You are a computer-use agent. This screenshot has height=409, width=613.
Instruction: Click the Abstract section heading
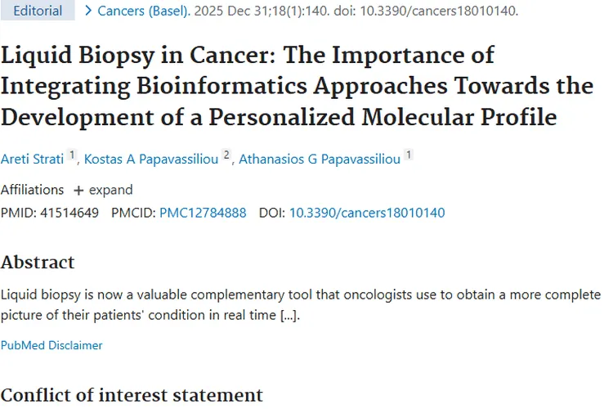38,262
